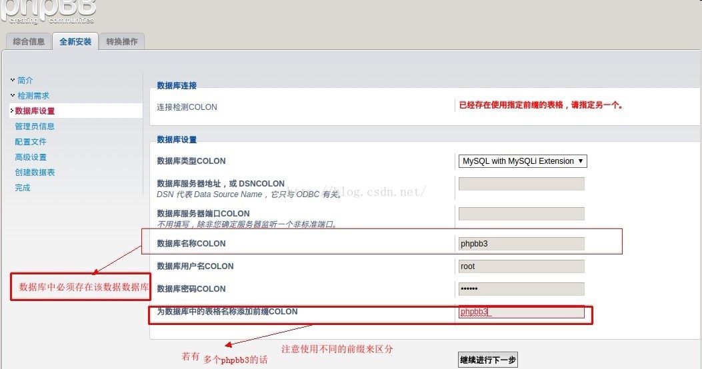Open 检测需求 step in sidebar

click(x=33, y=96)
